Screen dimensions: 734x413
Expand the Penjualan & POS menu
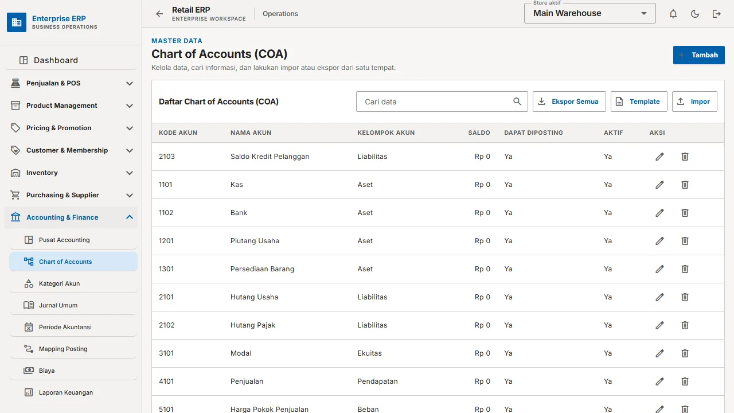tap(71, 83)
